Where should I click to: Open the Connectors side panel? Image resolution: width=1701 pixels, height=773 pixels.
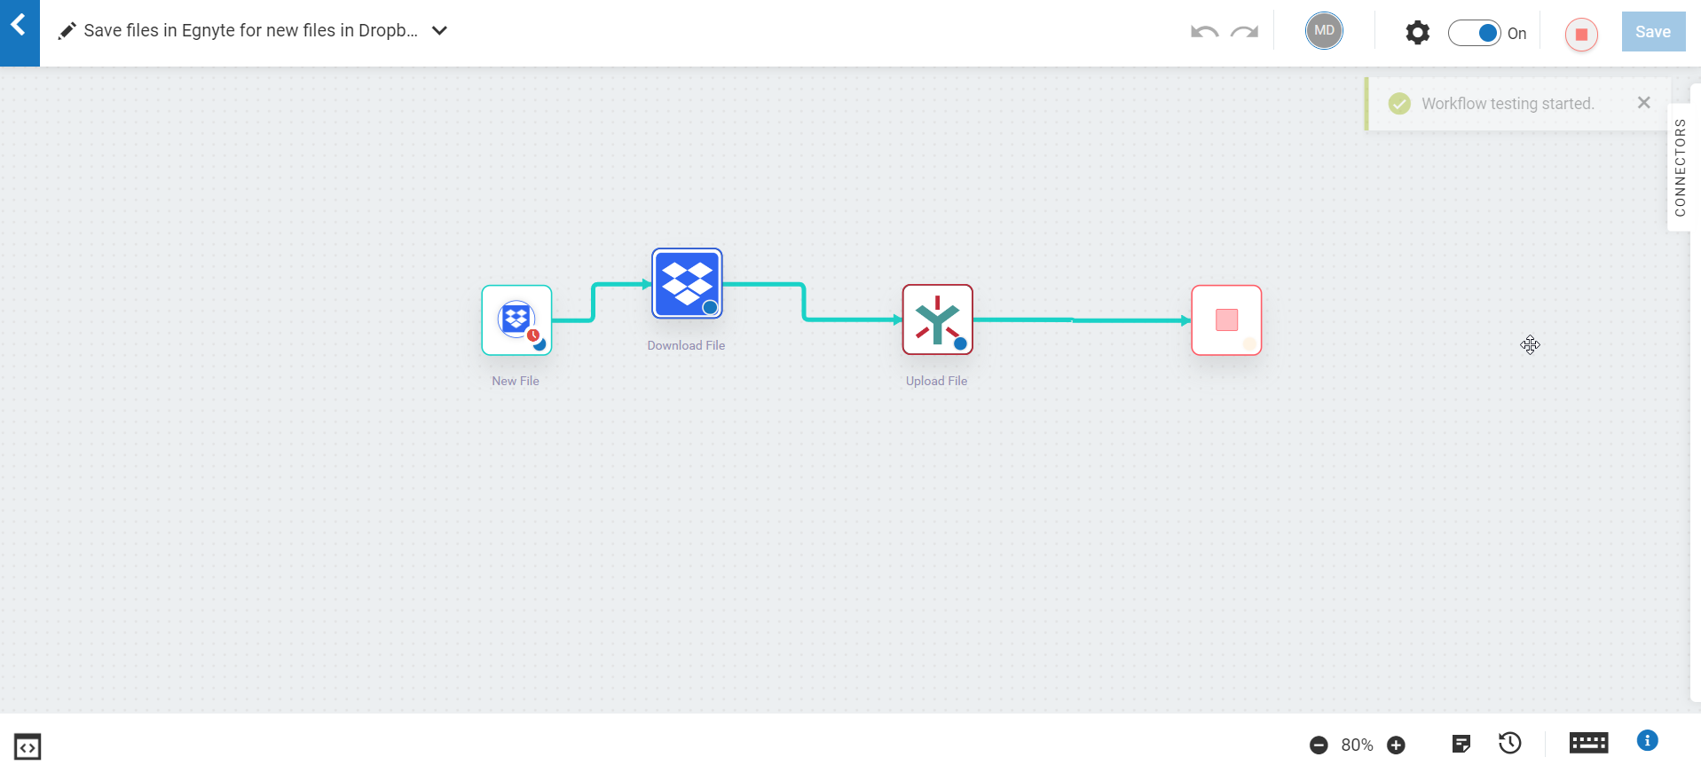[x=1679, y=168]
